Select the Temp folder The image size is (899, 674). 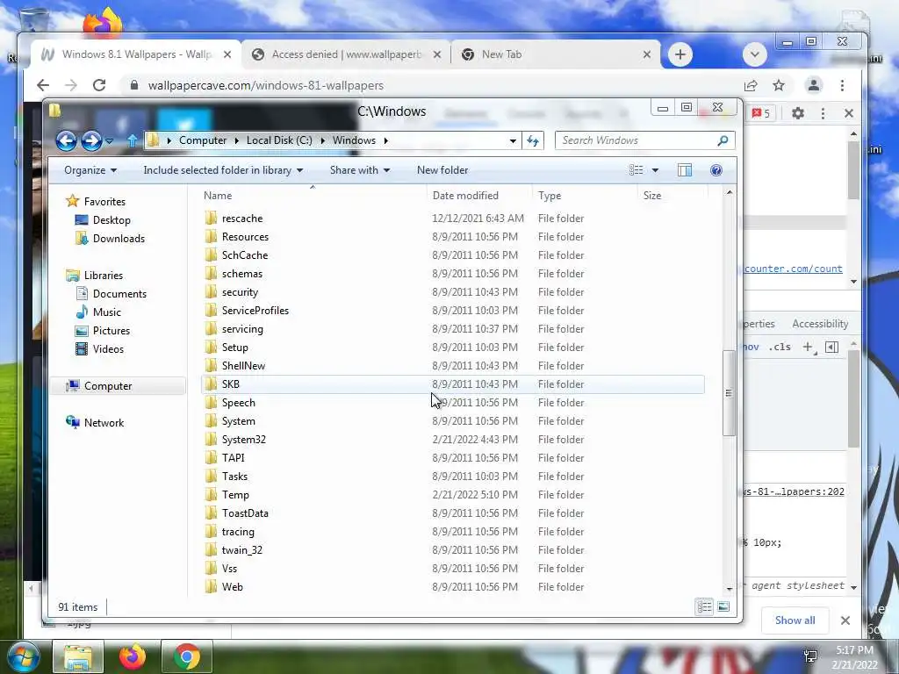(235, 495)
